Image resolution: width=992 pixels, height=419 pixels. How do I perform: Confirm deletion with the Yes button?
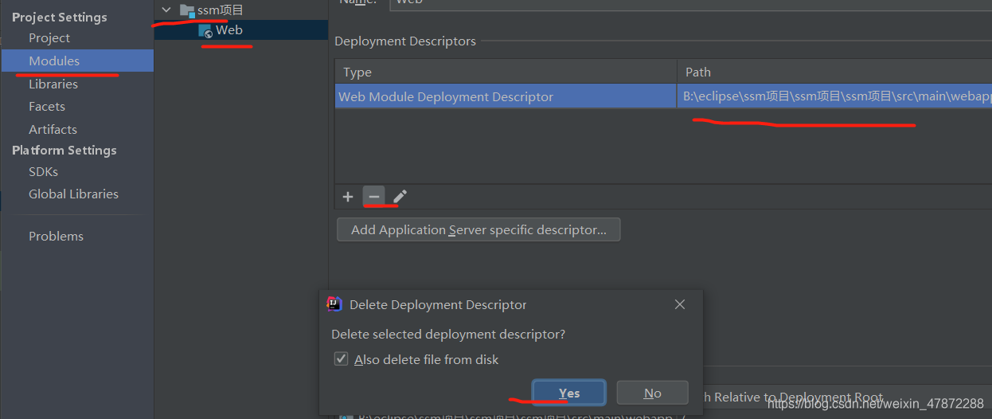coord(569,393)
